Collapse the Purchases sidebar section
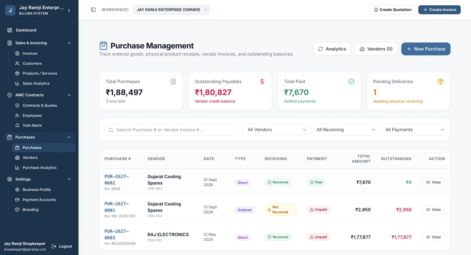Image resolution: width=471 pixels, height=255 pixels. (x=39, y=137)
